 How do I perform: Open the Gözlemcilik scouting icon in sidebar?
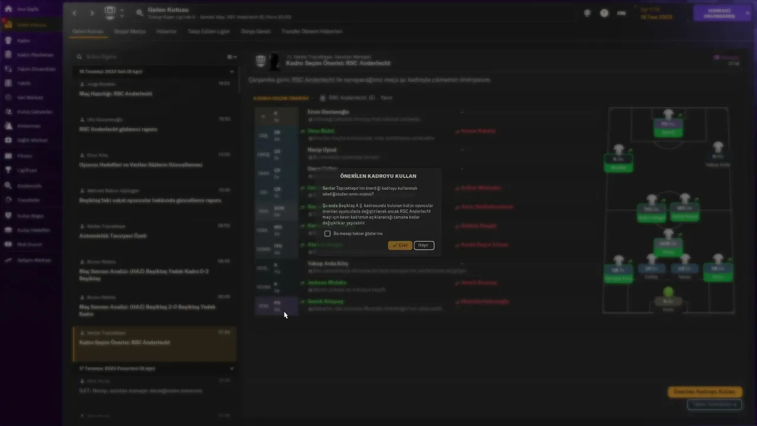(8, 185)
